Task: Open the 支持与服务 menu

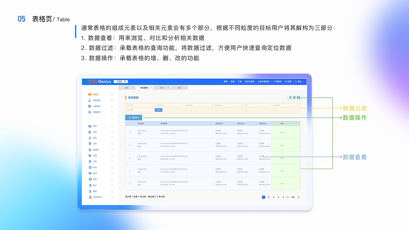Action: point(250,82)
